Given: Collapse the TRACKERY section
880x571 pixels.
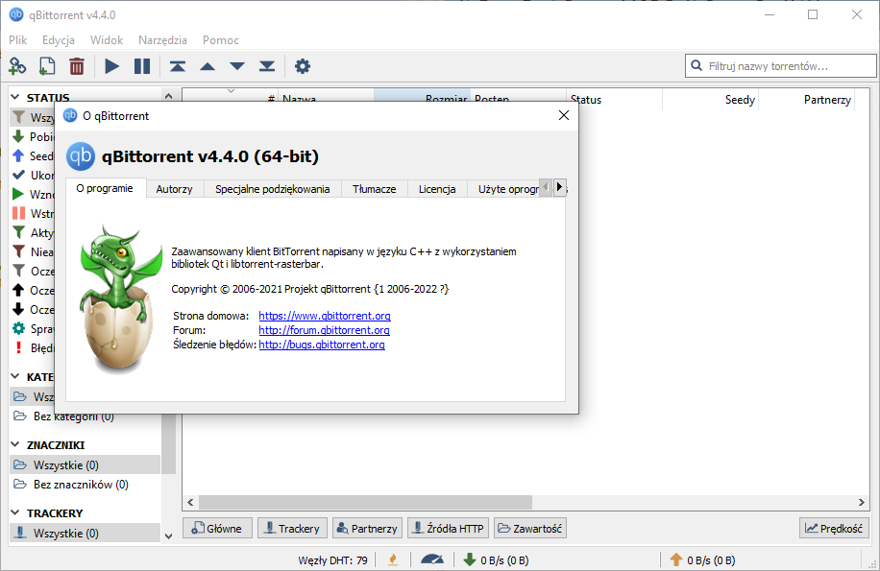Looking at the screenshot, I should click(x=15, y=512).
